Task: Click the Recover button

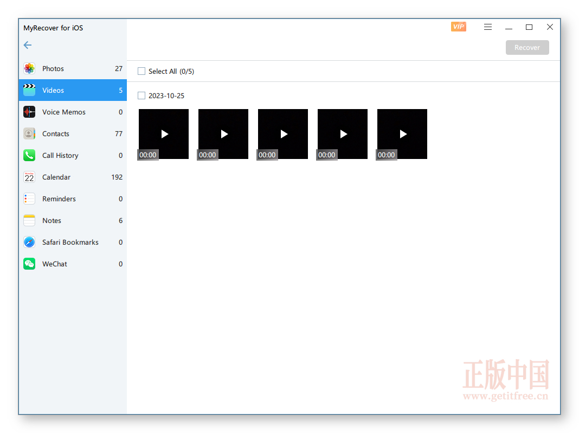Action: [527, 47]
